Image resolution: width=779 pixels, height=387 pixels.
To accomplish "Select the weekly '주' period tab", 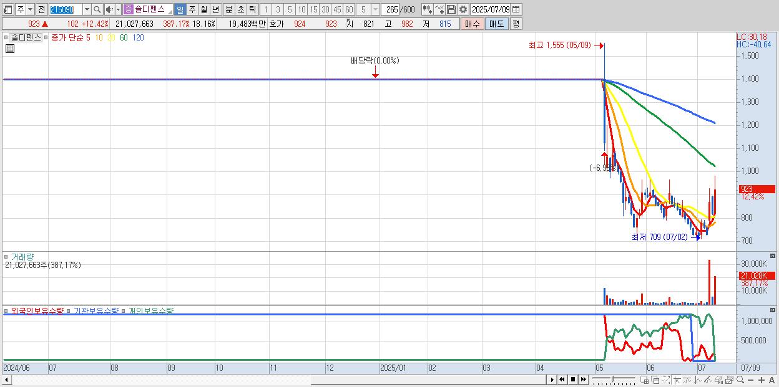I will click(x=192, y=9).
